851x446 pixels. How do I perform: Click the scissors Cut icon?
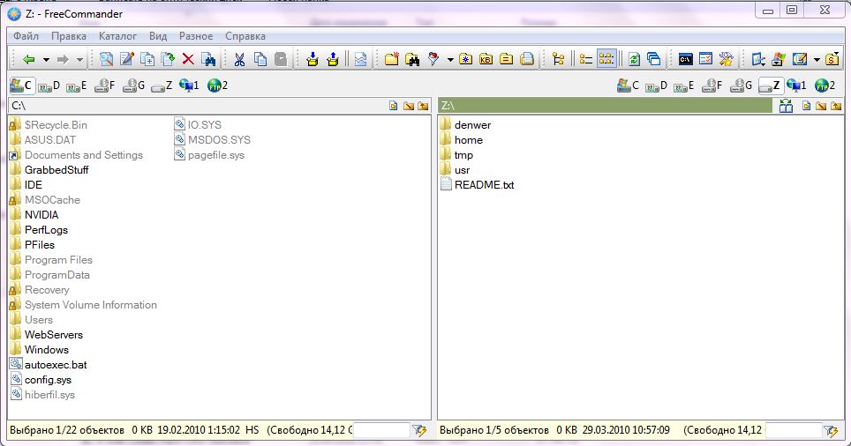(238, 59)
